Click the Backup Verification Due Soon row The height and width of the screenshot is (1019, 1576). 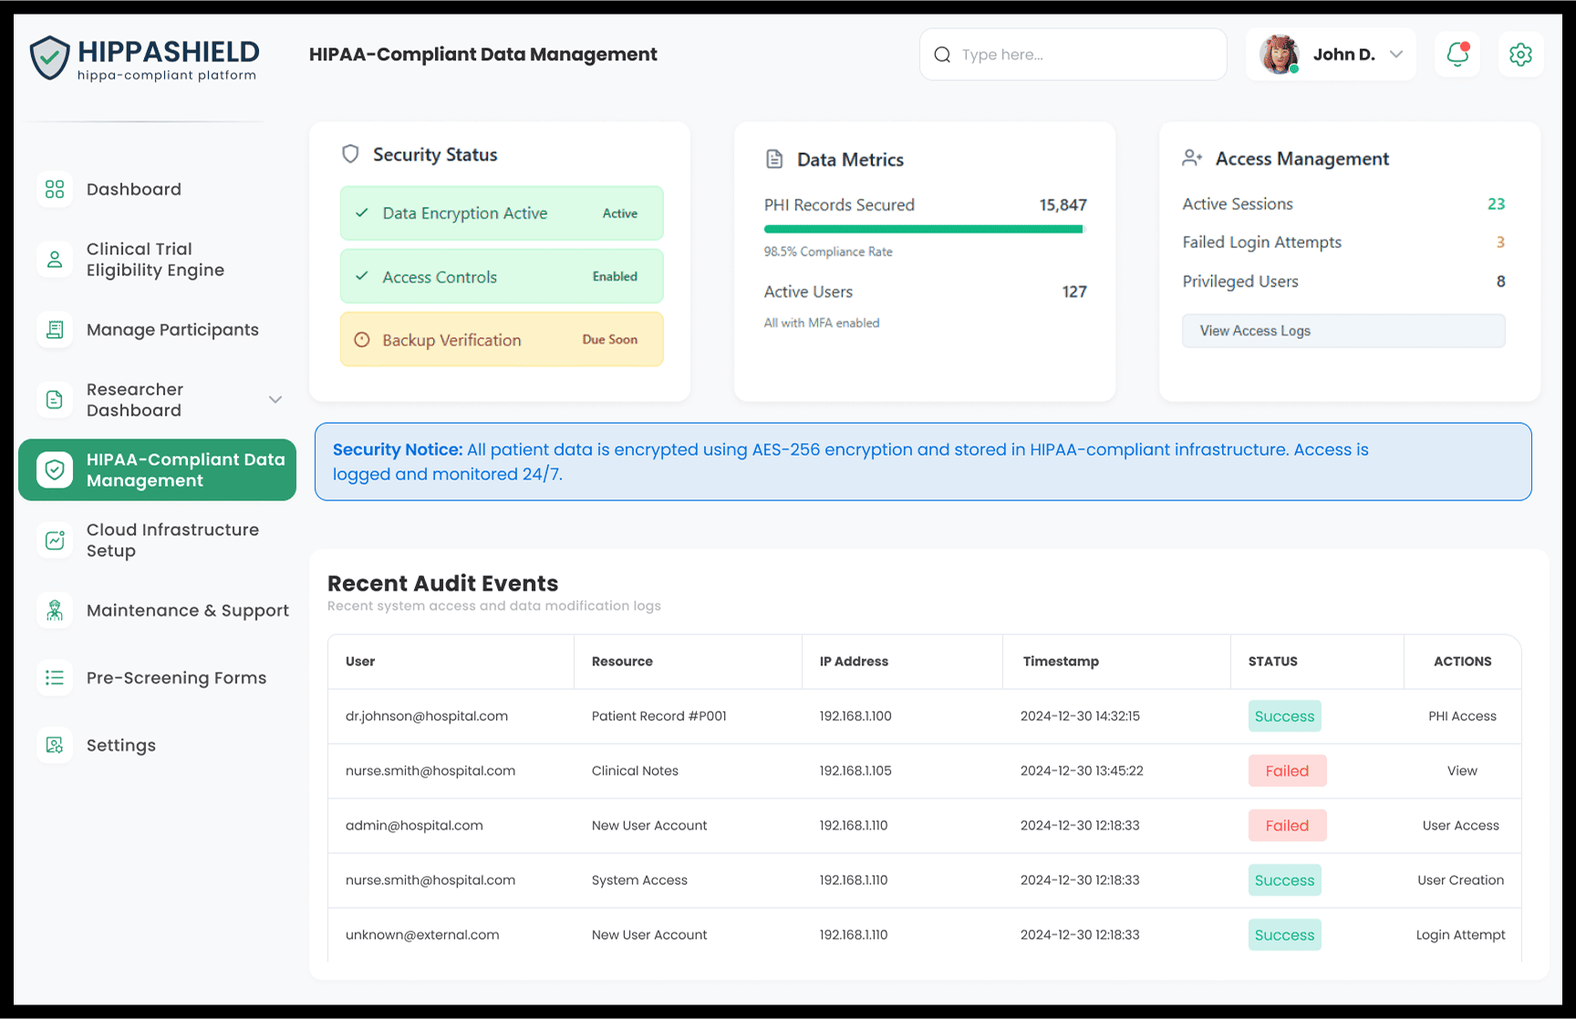(501, 340)
